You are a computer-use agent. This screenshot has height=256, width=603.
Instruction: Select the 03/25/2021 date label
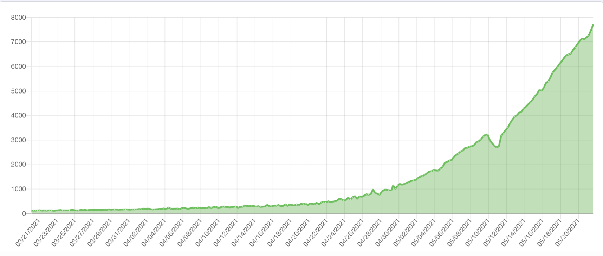pos(65,232)
